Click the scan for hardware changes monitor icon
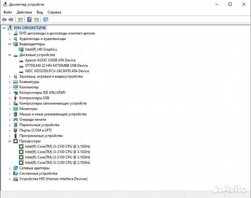This screenshot has height=198, width=251. click(x=46, y=19)
